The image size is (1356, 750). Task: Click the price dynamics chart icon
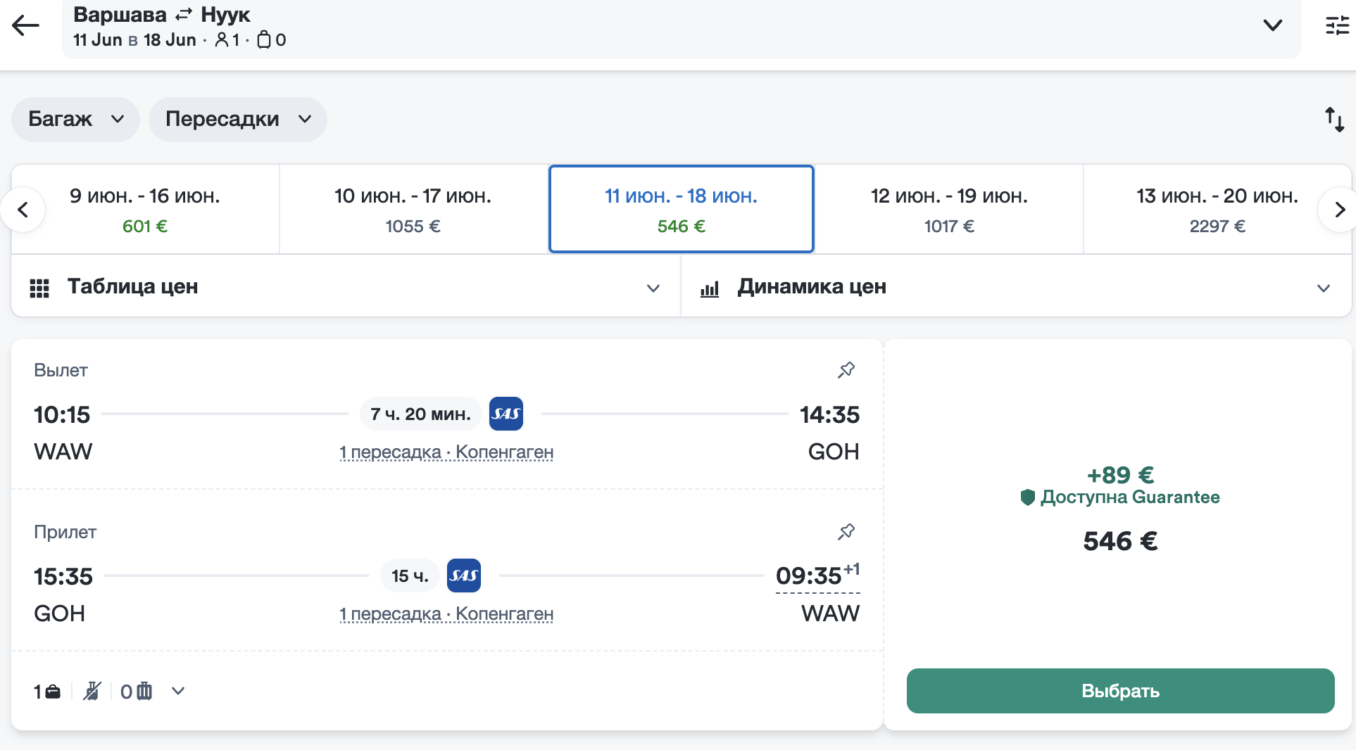710,288
